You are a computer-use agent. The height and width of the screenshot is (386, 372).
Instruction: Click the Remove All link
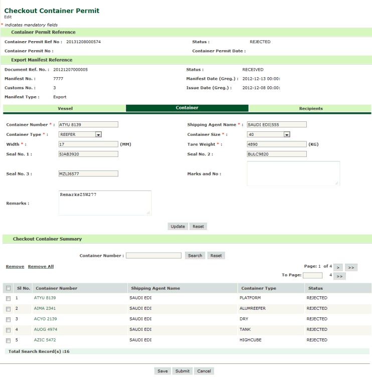tap(41, 267)
